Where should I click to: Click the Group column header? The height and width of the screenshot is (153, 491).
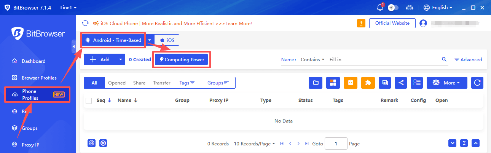tap(182, 100)
